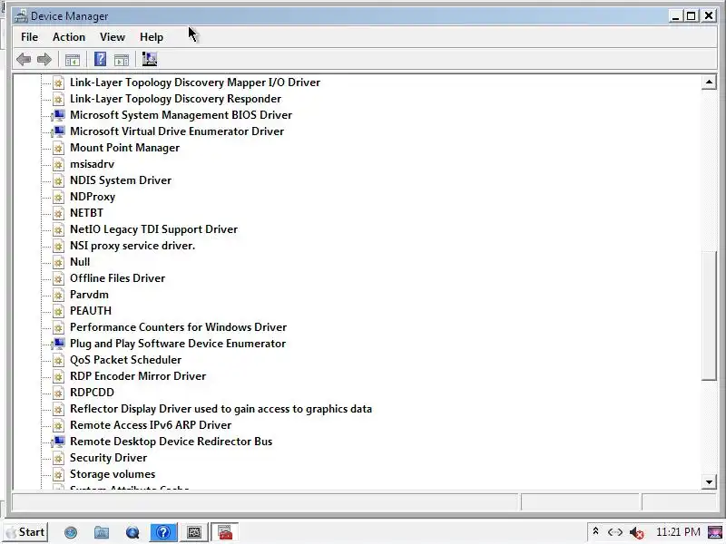Open the blue question mark taskbar button

(163, 532)
